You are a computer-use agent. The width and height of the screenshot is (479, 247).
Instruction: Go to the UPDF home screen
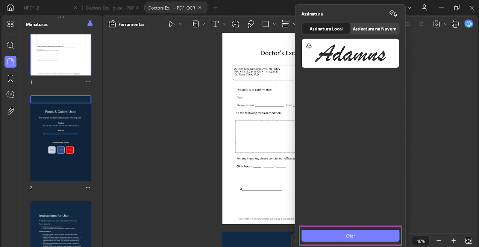click(10, 8)
